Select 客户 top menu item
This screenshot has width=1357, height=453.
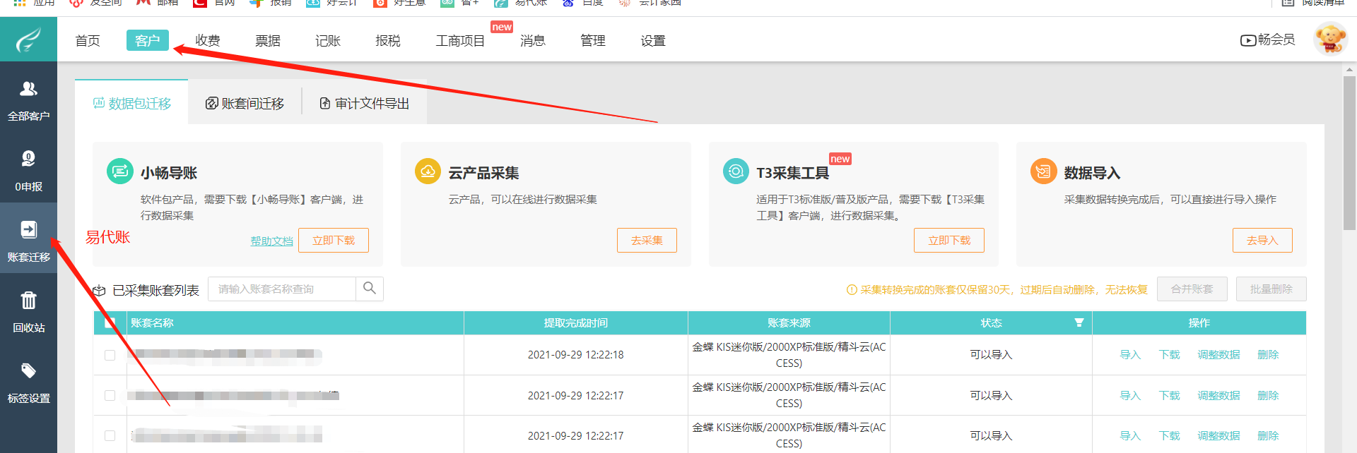coord(148,40)
